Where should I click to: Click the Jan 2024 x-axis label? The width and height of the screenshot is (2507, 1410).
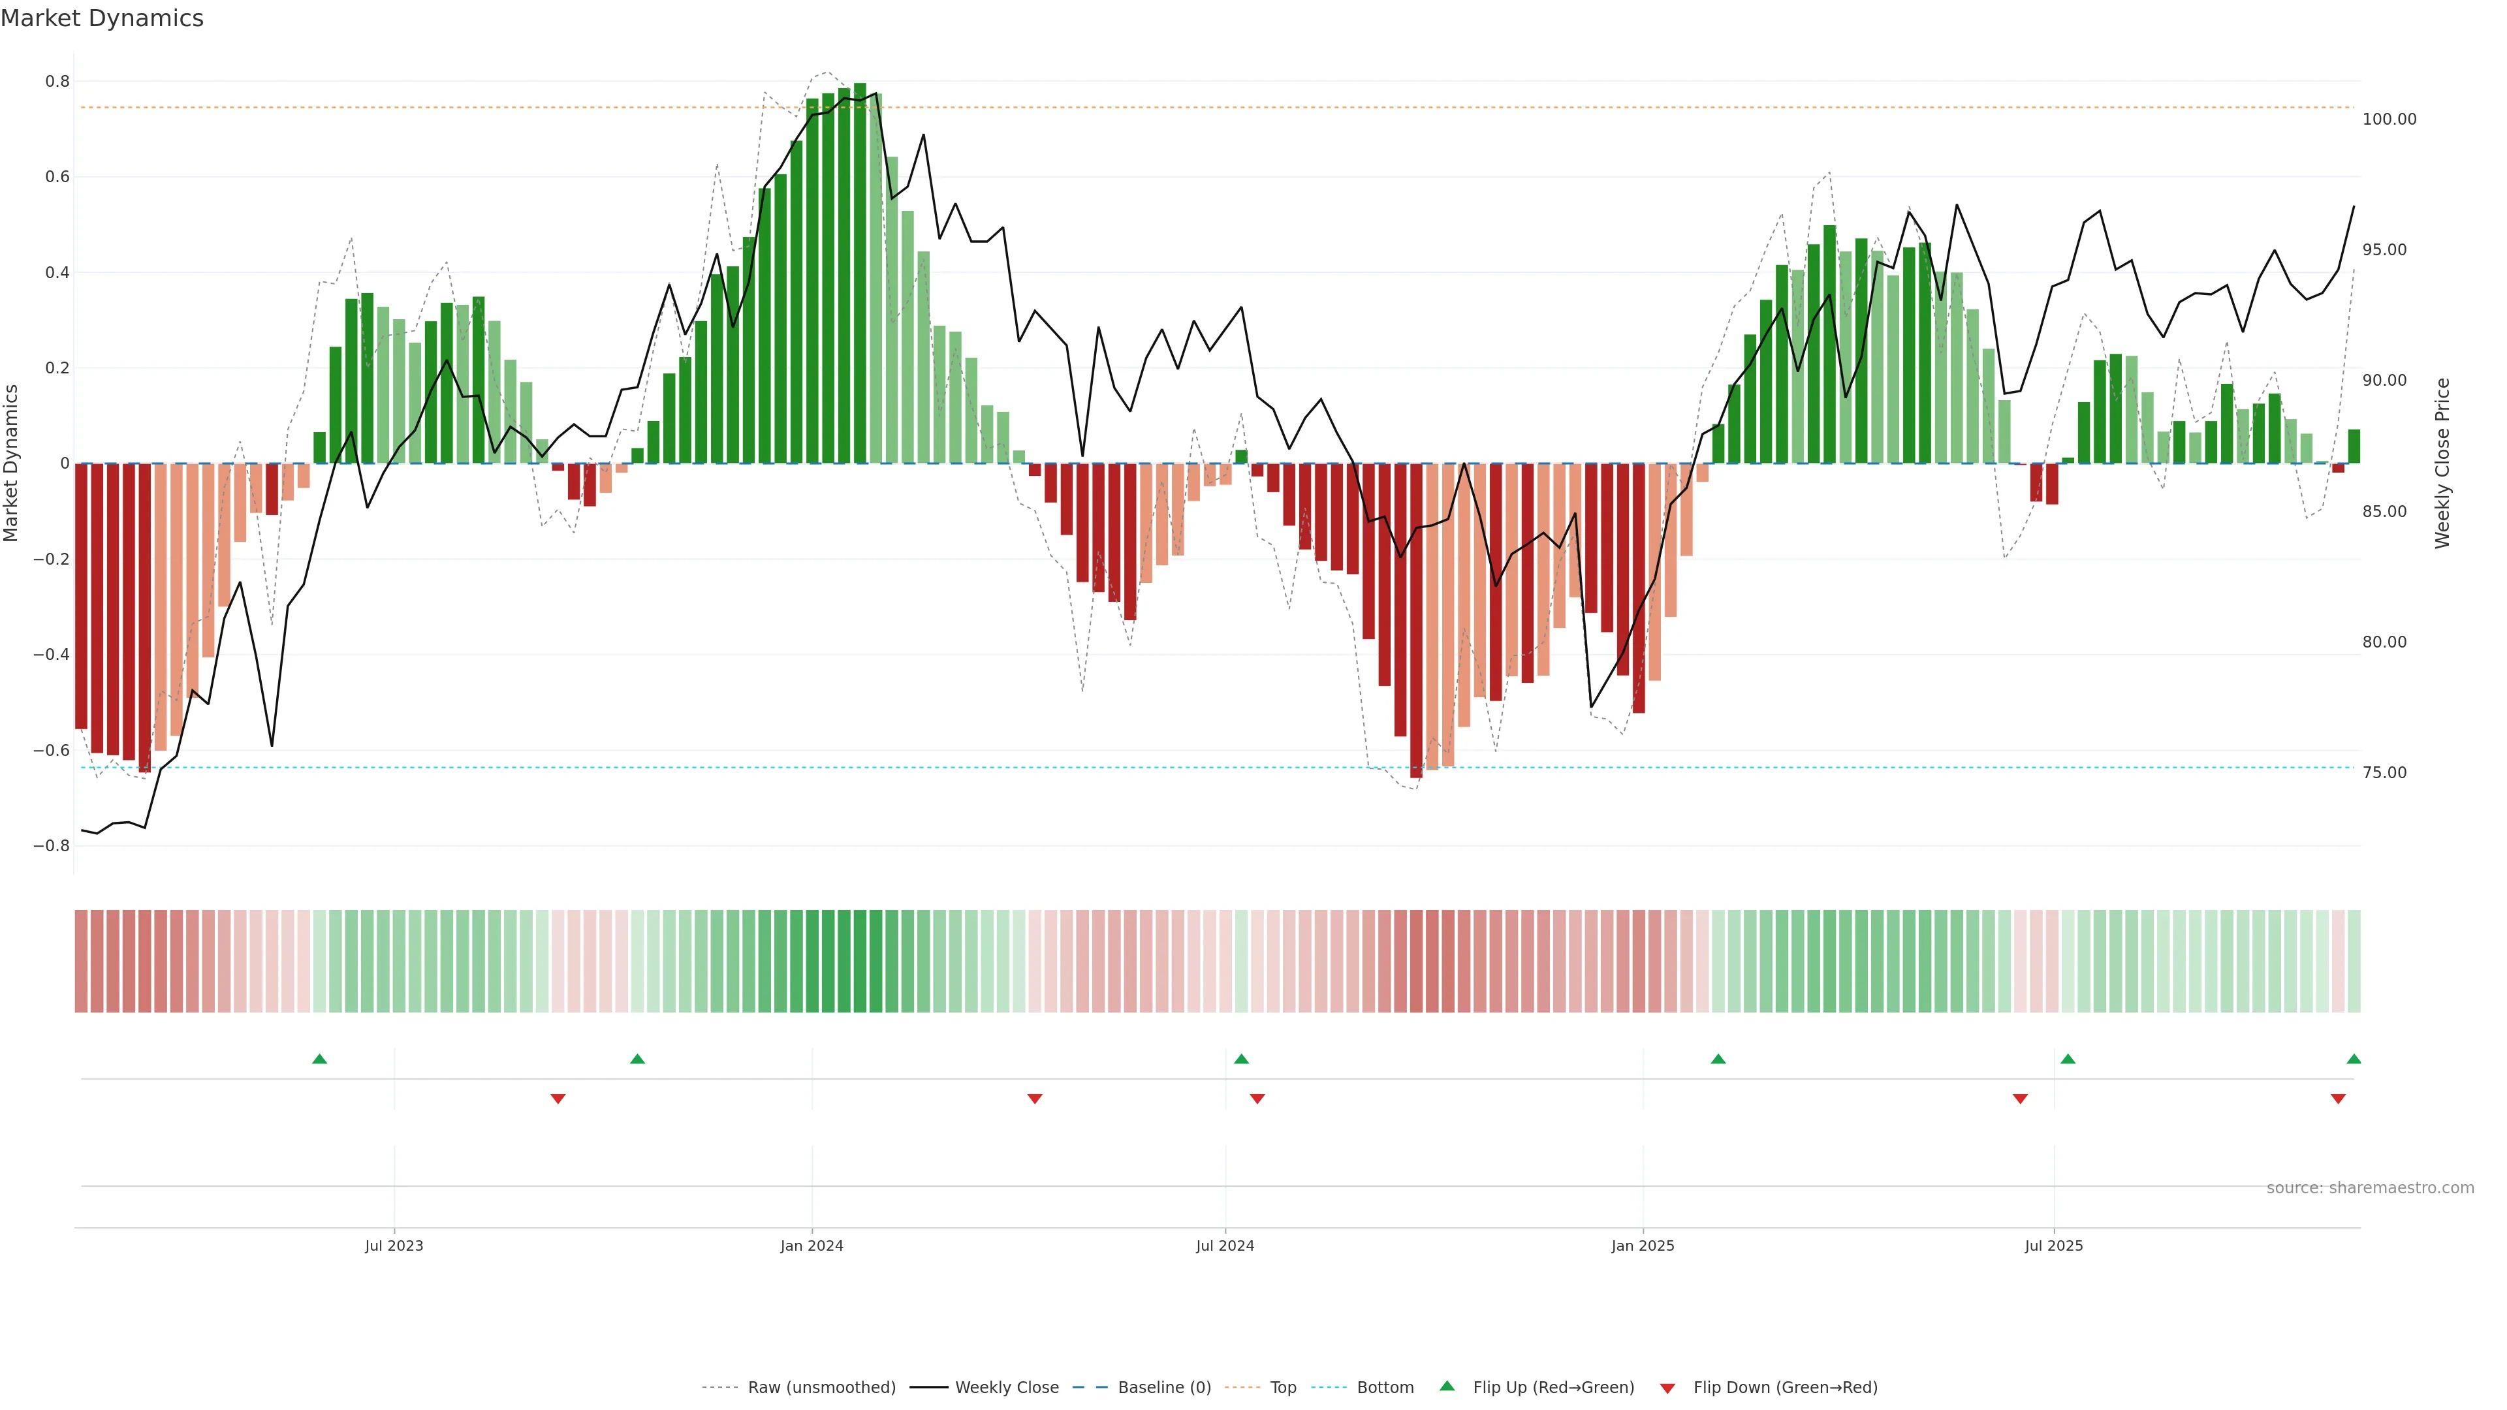tap(812, 1245)
